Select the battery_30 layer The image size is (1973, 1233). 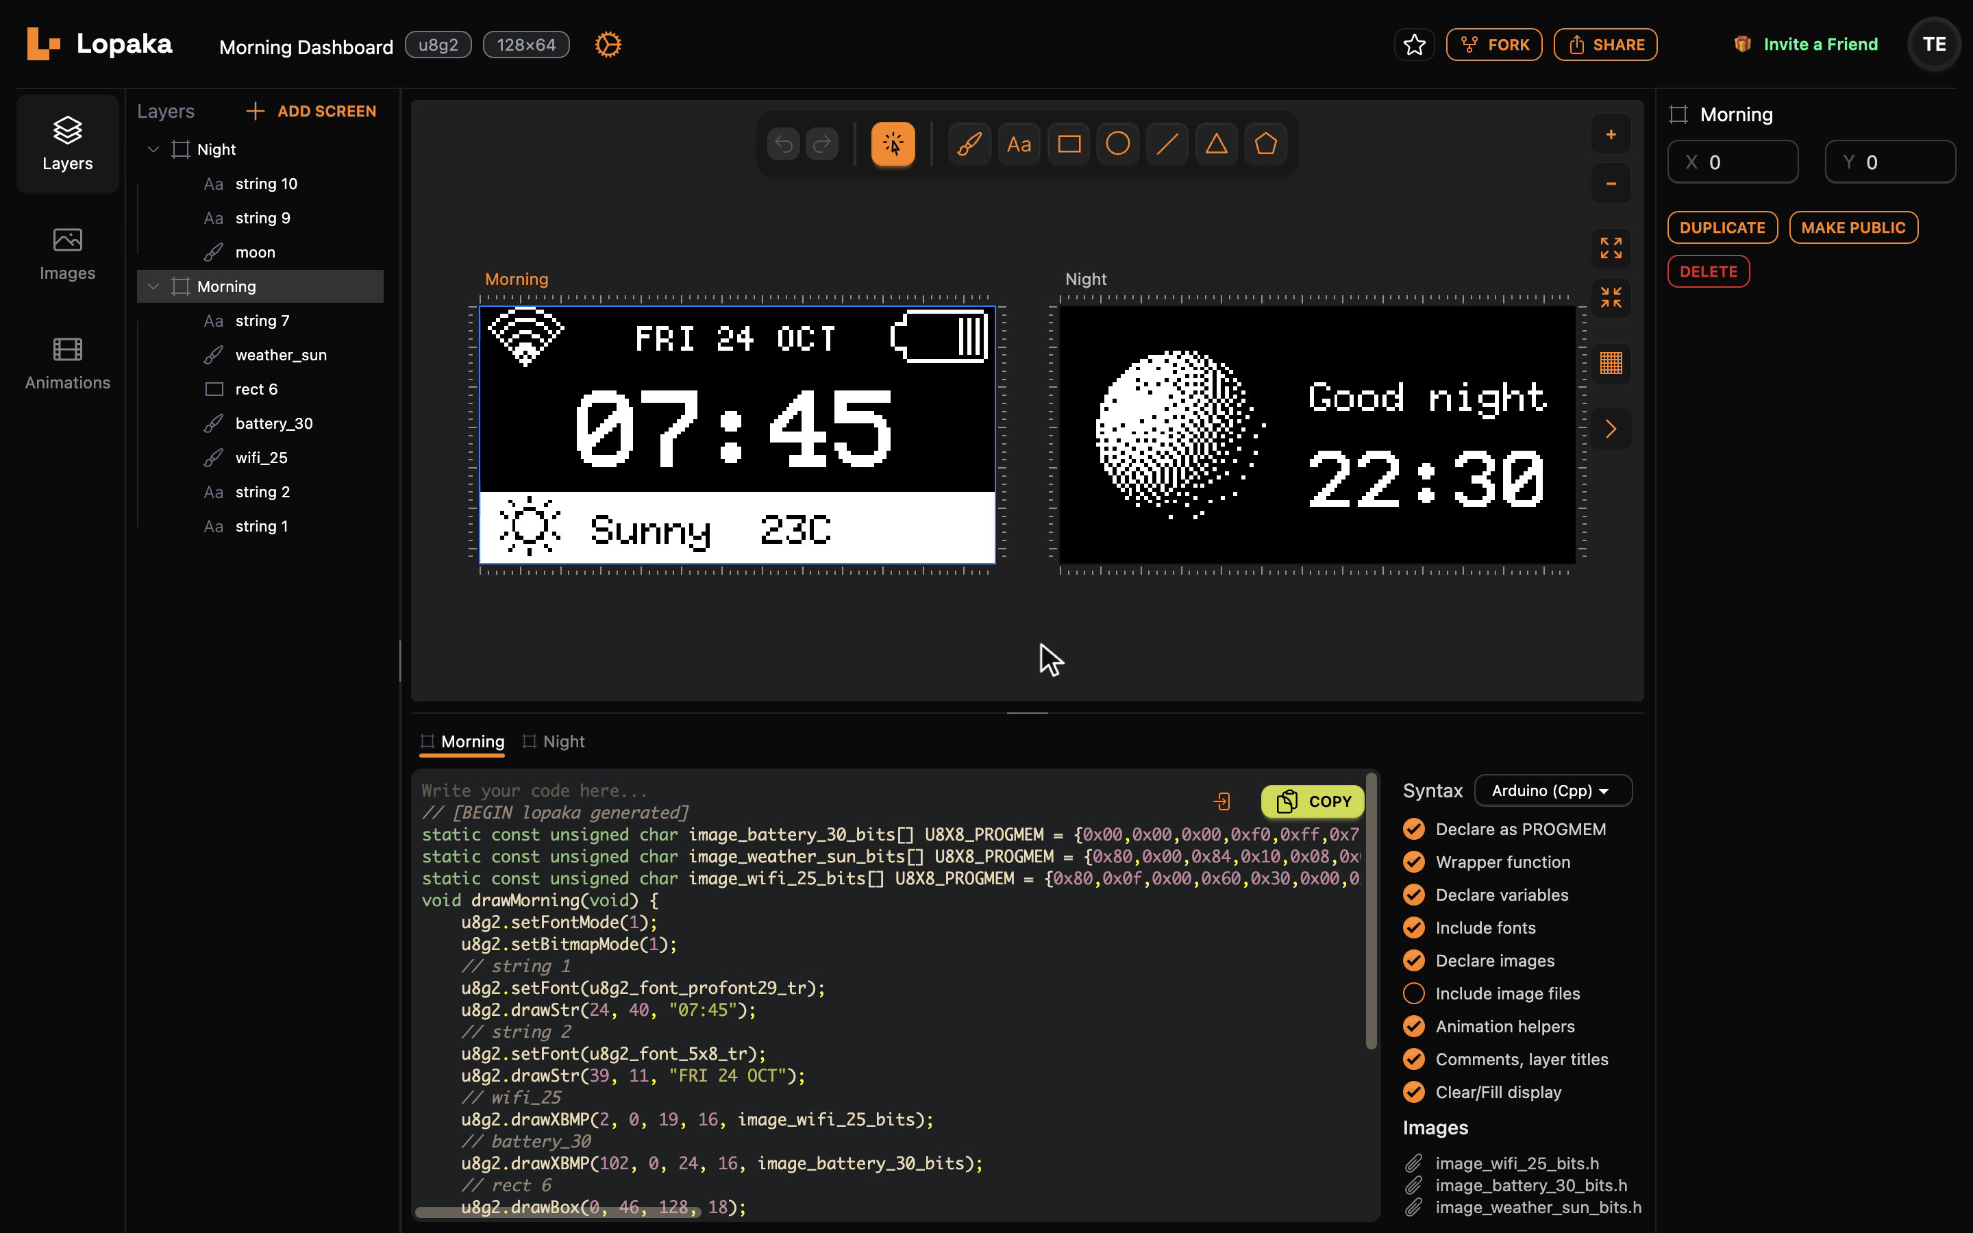(261, 423)
